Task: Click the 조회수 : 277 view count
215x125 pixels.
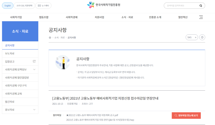Action: coord(87,104)
